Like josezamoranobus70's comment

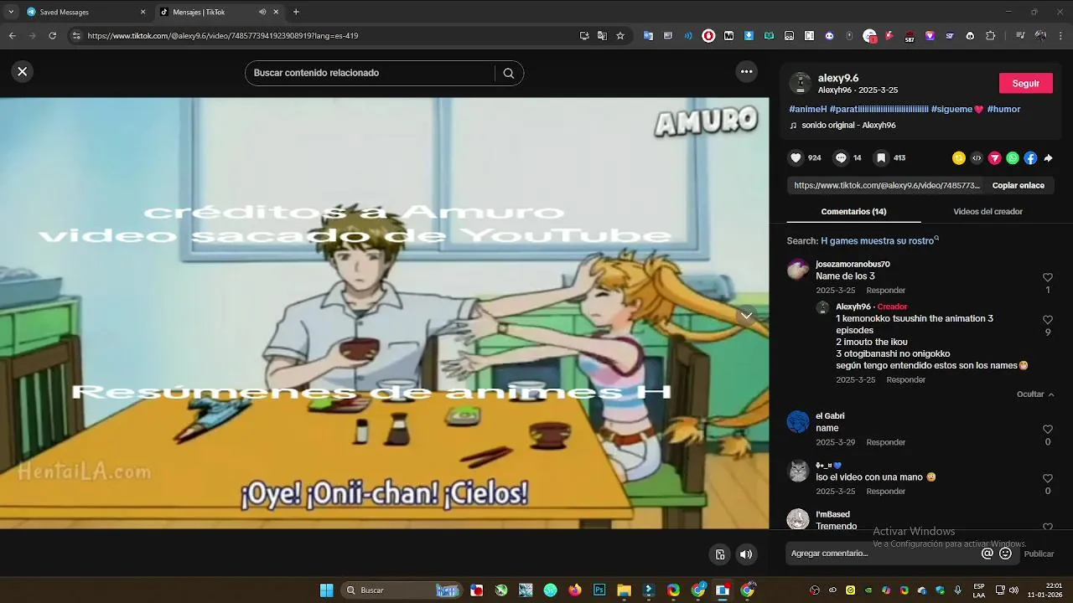[x=1048, y=277]
